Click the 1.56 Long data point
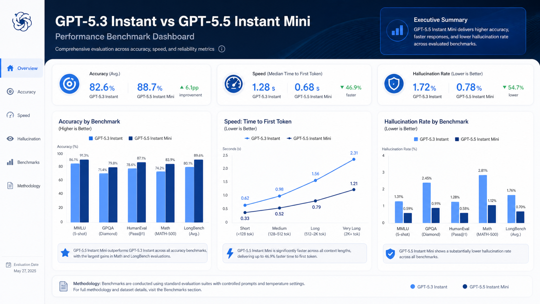This screenshot has height=304, width=540. 315,180
